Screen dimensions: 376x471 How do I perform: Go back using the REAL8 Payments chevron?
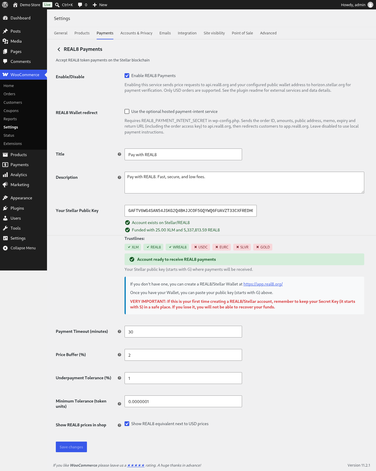pos(59,49)
